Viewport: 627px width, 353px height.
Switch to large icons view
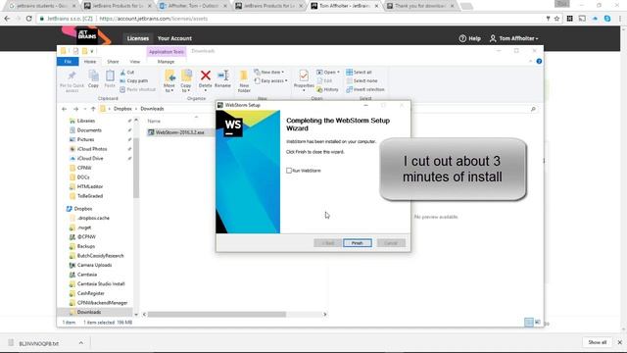[x=538, y=323]
